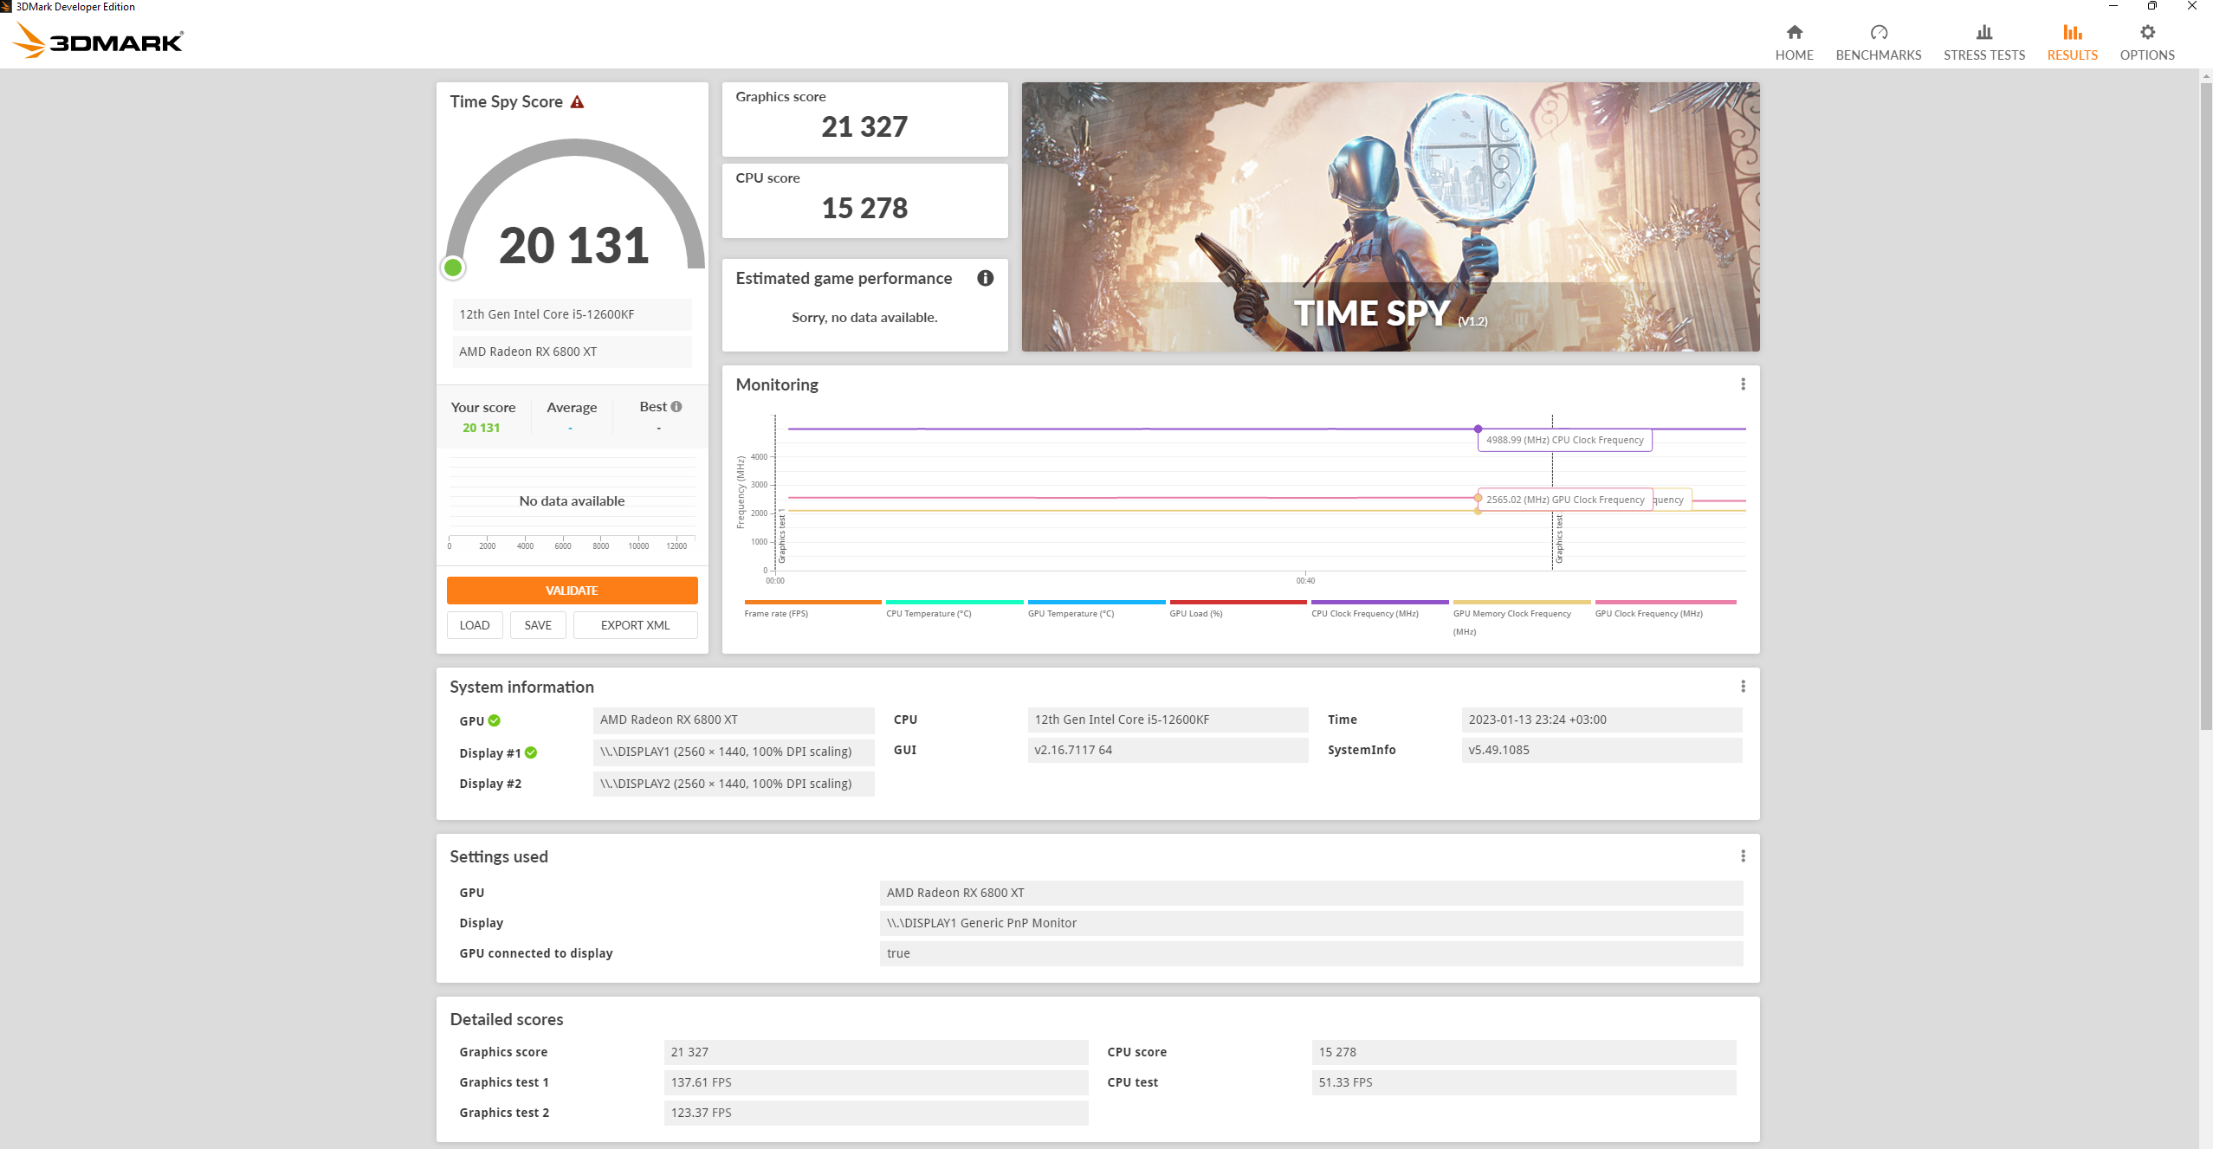
Task: Open the Stress Tests chart icon
Action: click(x=1983, y=33)
